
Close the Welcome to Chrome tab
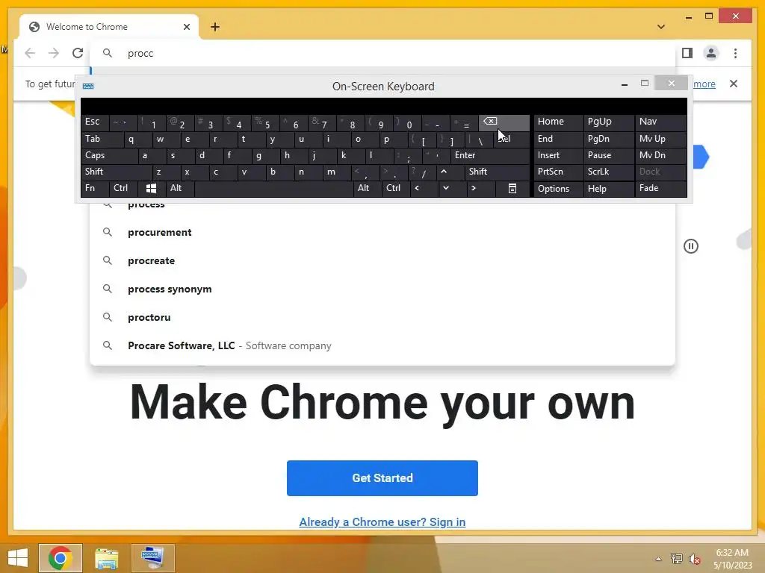(186, 27)
